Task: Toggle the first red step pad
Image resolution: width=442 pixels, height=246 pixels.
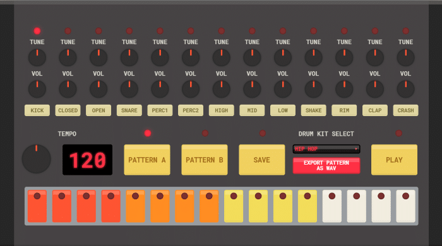Action: coord(37,206)
